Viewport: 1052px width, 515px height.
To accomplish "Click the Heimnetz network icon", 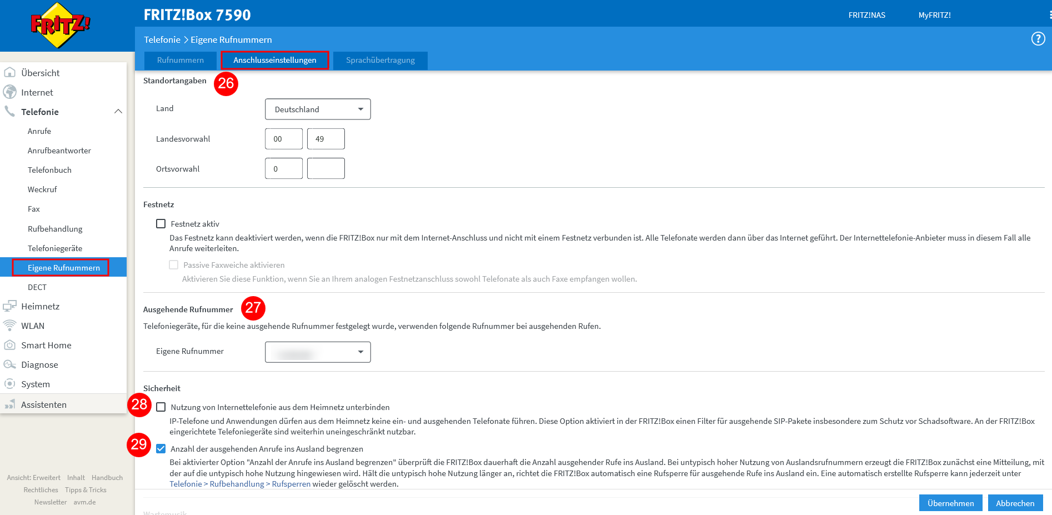I will click(x=9, y=306).
